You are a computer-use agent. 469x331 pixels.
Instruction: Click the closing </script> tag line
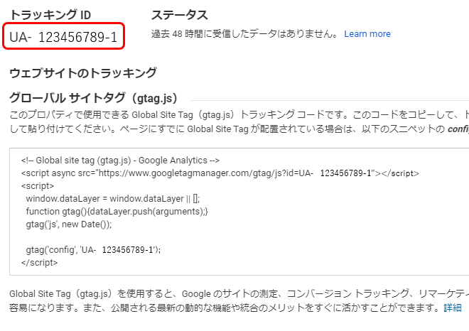[x=40, y=263]
